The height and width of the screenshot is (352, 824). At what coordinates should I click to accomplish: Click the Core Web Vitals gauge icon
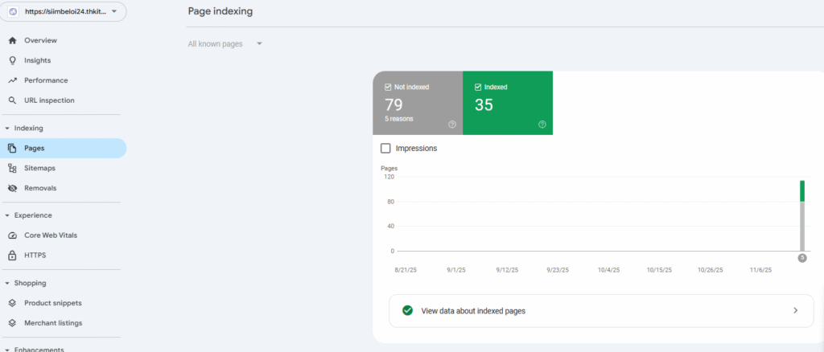click(x=12, y=235)
